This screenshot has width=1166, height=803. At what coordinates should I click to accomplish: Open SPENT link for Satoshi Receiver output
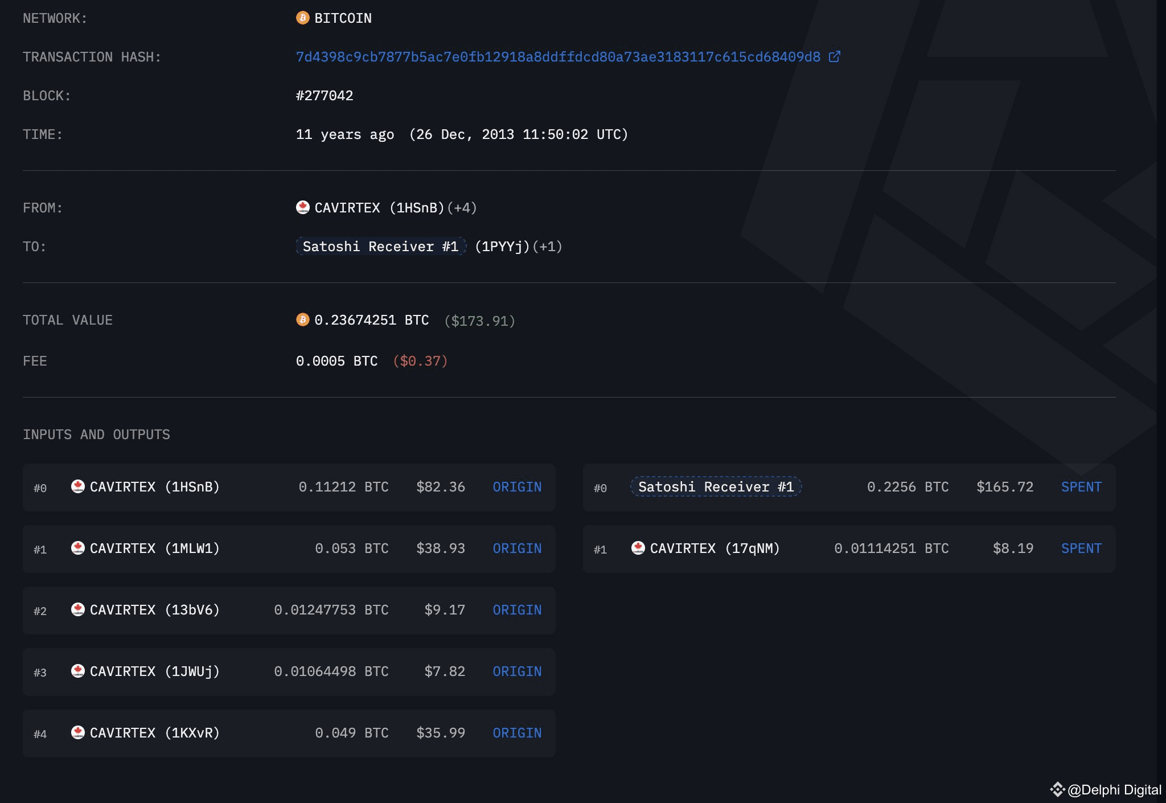pyautogui.click(x=1081, y=487)
